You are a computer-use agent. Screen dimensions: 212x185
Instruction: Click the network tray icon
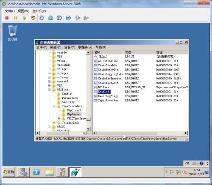[x=179, y=172]
